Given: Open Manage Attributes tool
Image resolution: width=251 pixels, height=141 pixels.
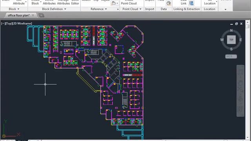Looking at the screenshot, I should coord(64,2).
